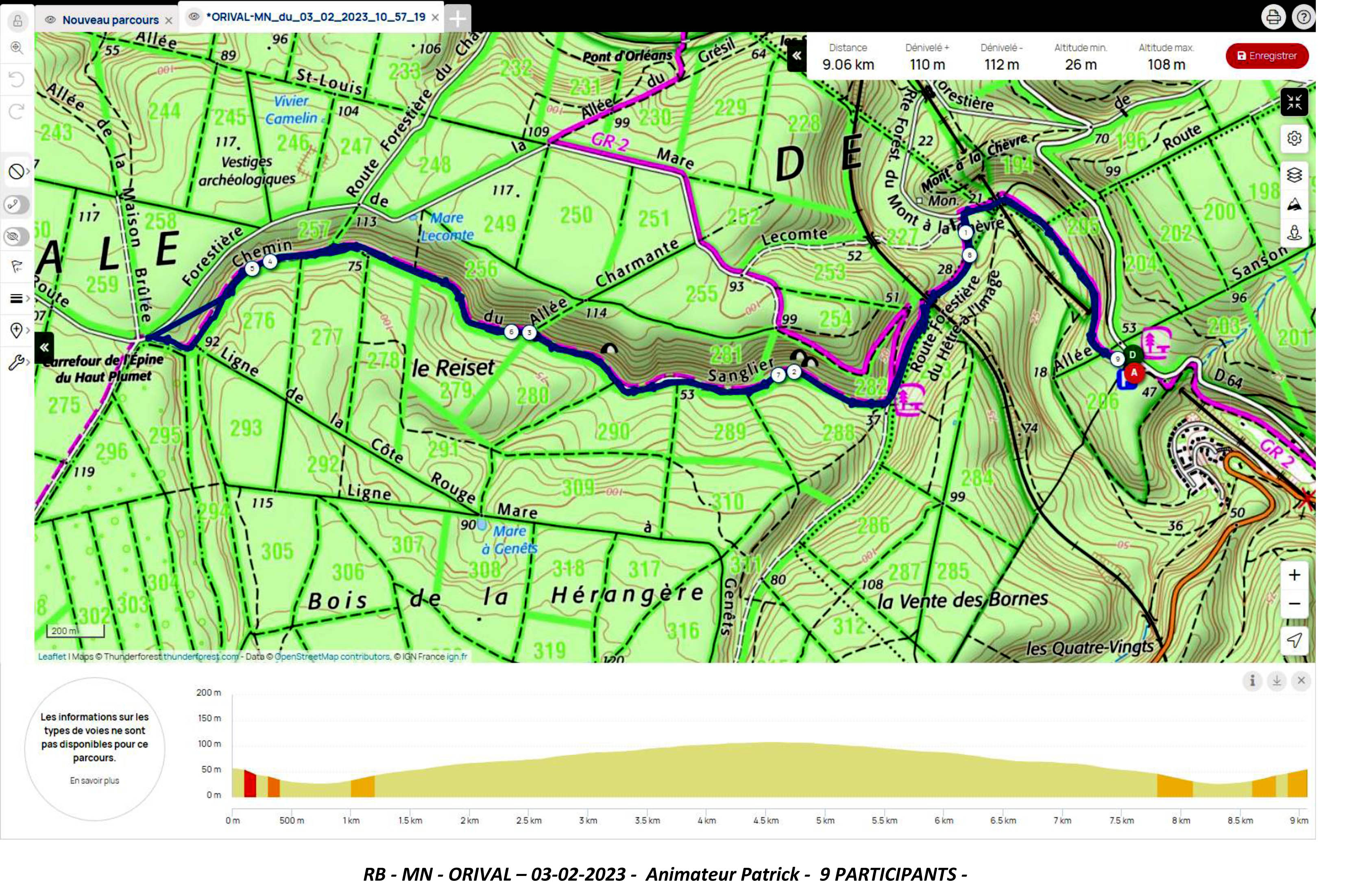Toggle the hidden-eye visibility switch

(x=17, y=237)
